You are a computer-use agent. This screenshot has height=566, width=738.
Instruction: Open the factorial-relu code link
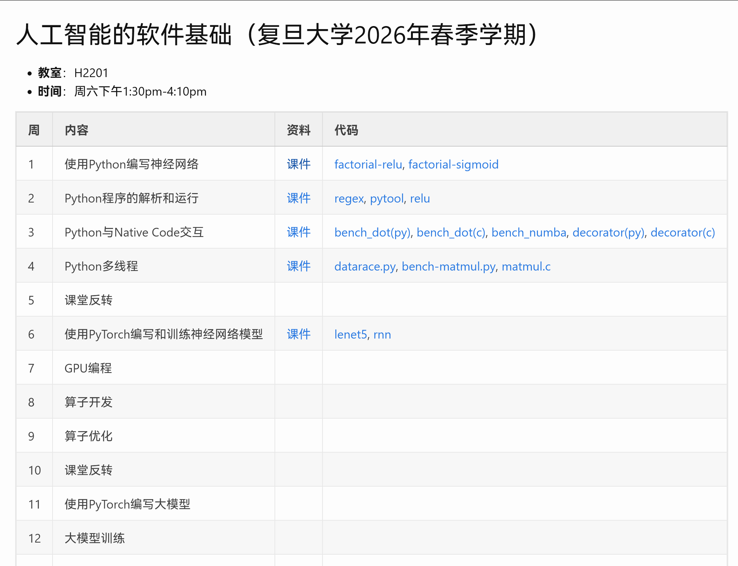[368, 164]
